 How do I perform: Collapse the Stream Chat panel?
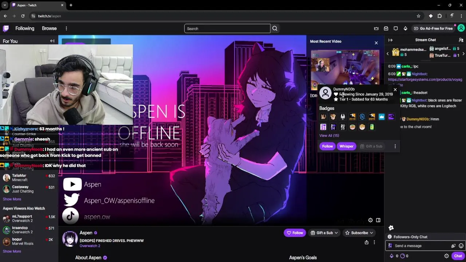390,40
